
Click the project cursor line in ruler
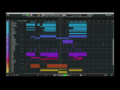(60, 21)
